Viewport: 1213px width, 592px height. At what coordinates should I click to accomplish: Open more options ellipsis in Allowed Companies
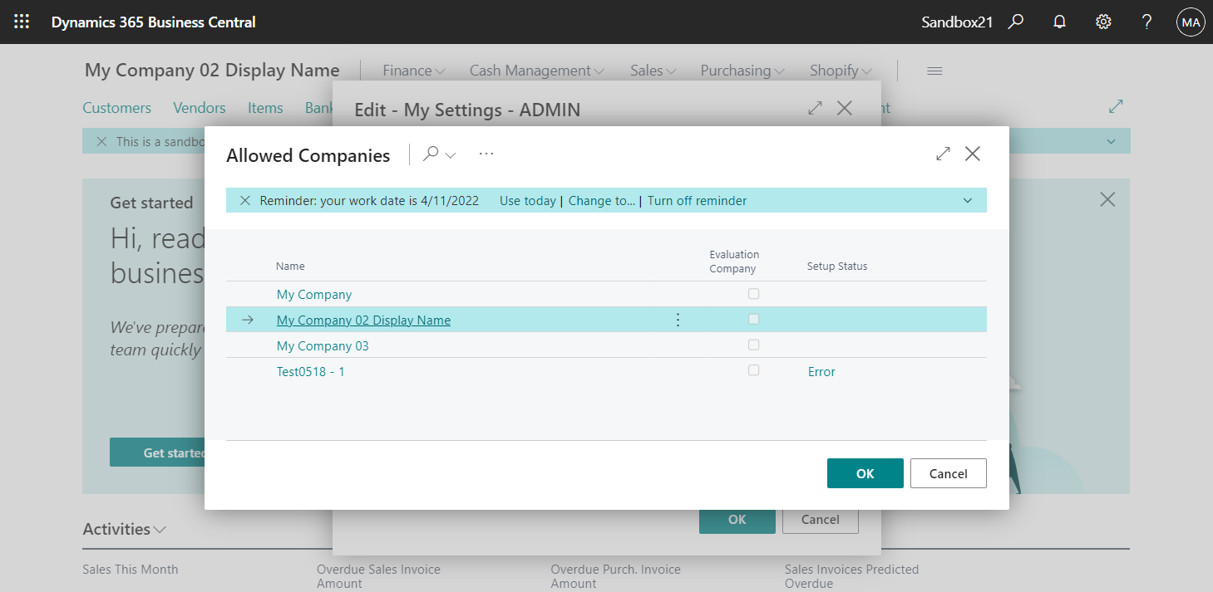486,154
